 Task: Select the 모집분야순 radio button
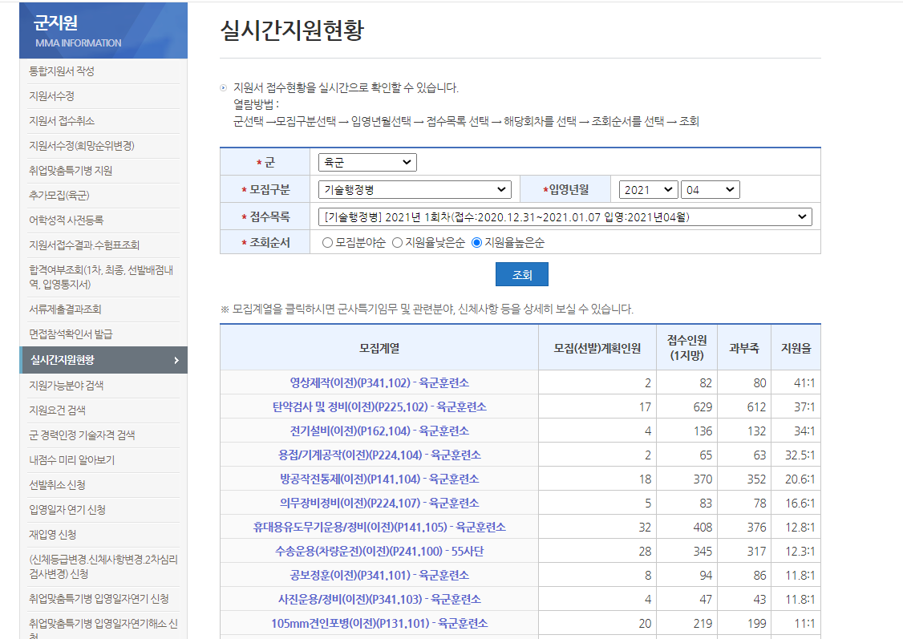[x=327, y=243]
